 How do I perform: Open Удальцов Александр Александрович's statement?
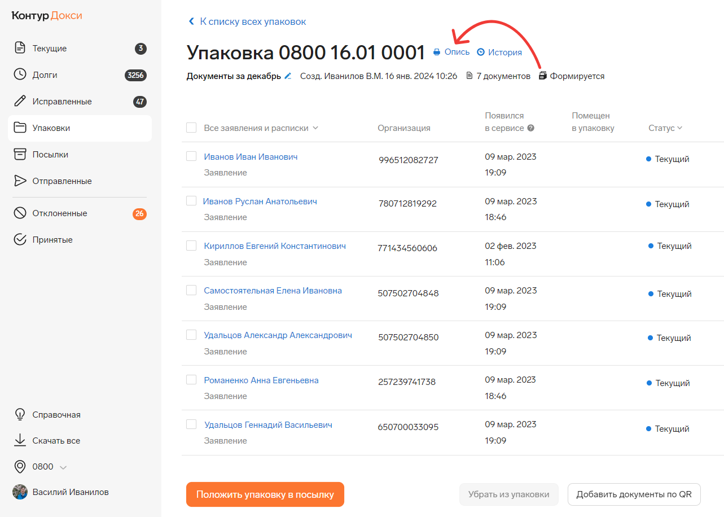tap(278, 335)
